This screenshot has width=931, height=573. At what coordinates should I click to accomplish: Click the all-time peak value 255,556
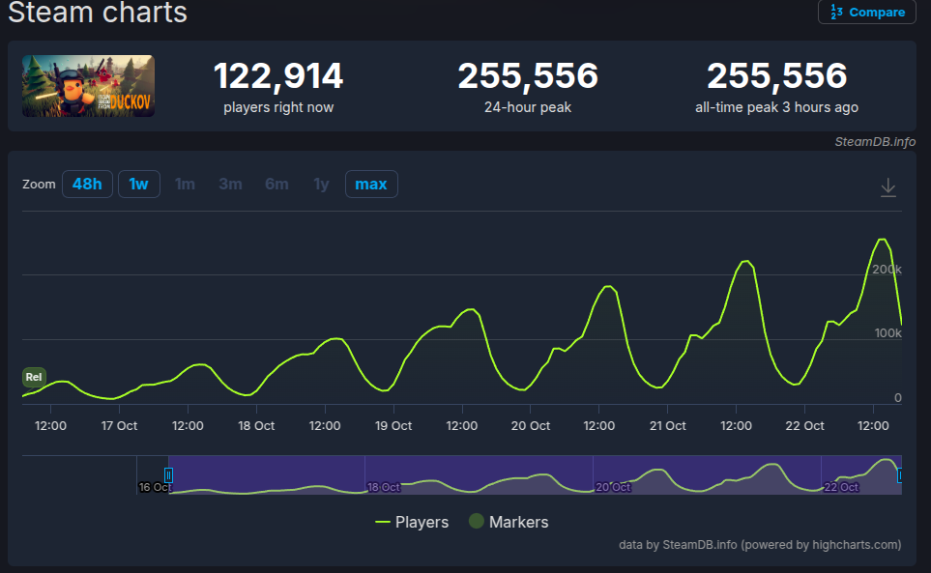coord(776,76)
